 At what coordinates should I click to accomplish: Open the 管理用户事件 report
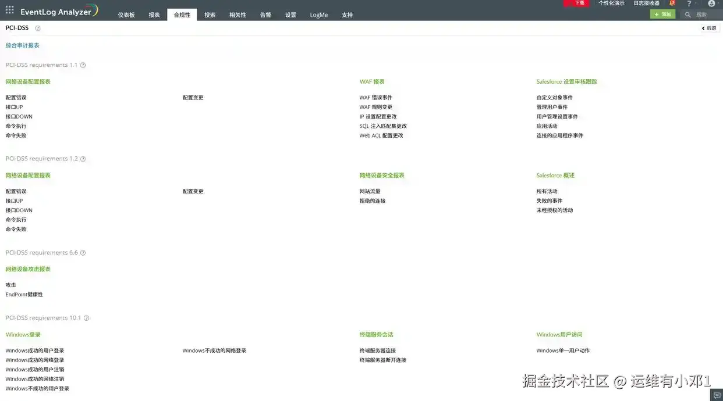tap(552, 107)
